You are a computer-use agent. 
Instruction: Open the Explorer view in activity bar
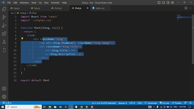4,9
